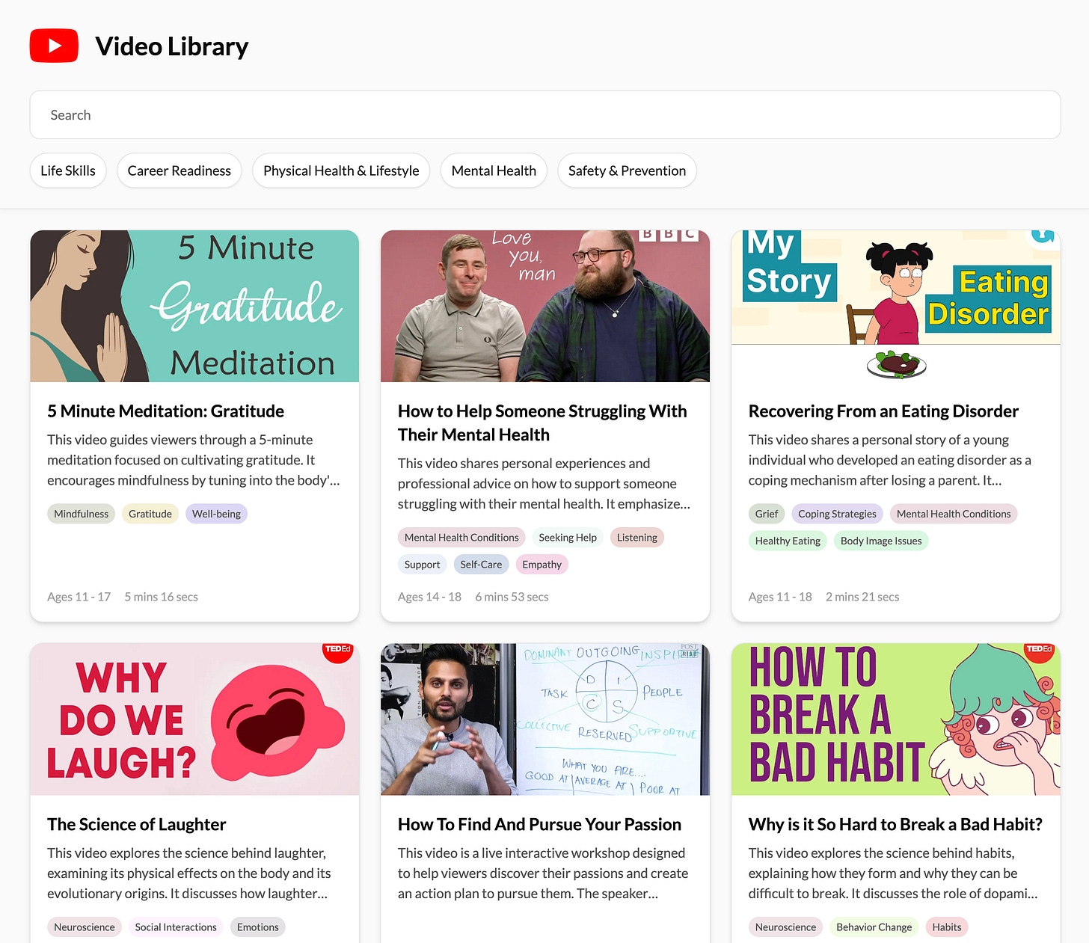
Task: Open title The Science of Laughter
Action: coord(136,824)
